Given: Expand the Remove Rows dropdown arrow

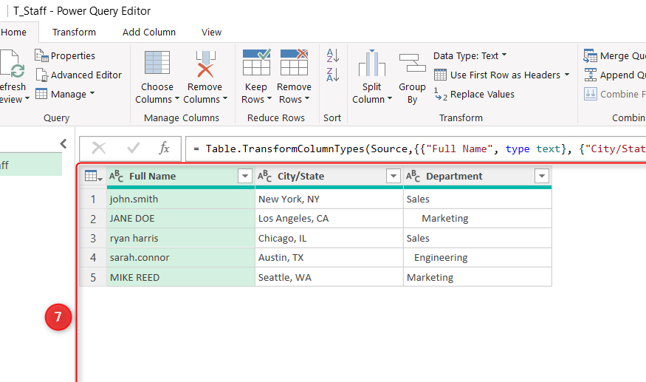Looking at the screenshot, I should (307, 98).
